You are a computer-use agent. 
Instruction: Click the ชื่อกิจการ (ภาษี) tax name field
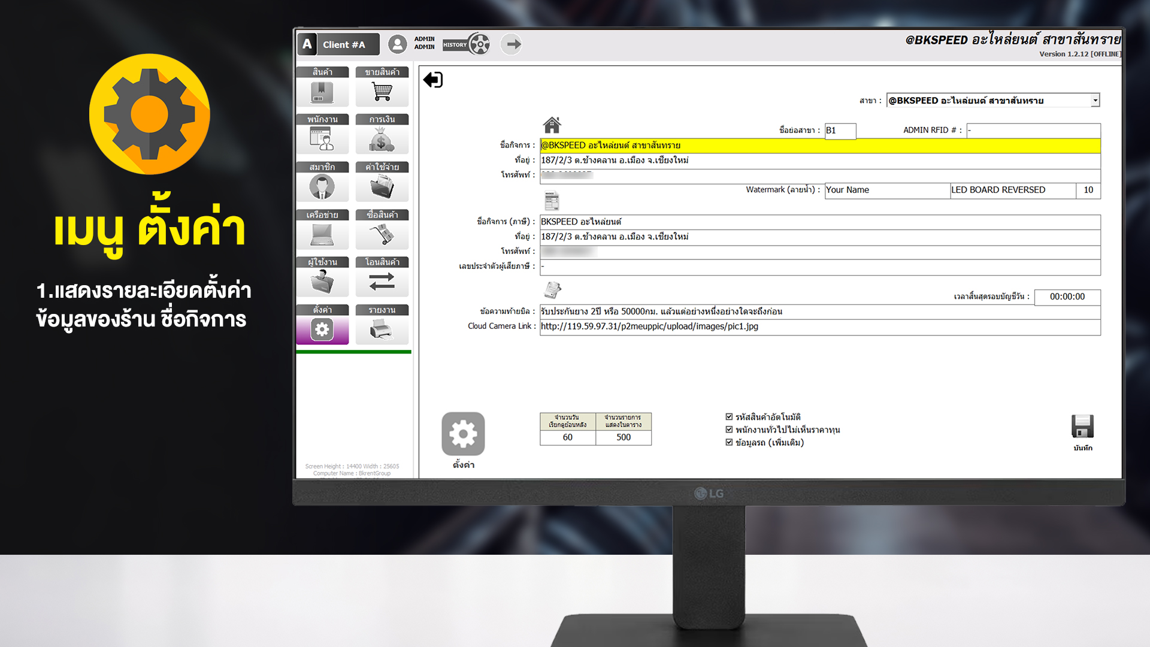coord(820,222)
